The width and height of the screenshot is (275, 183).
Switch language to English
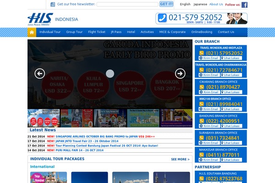[x=185, y=5]
